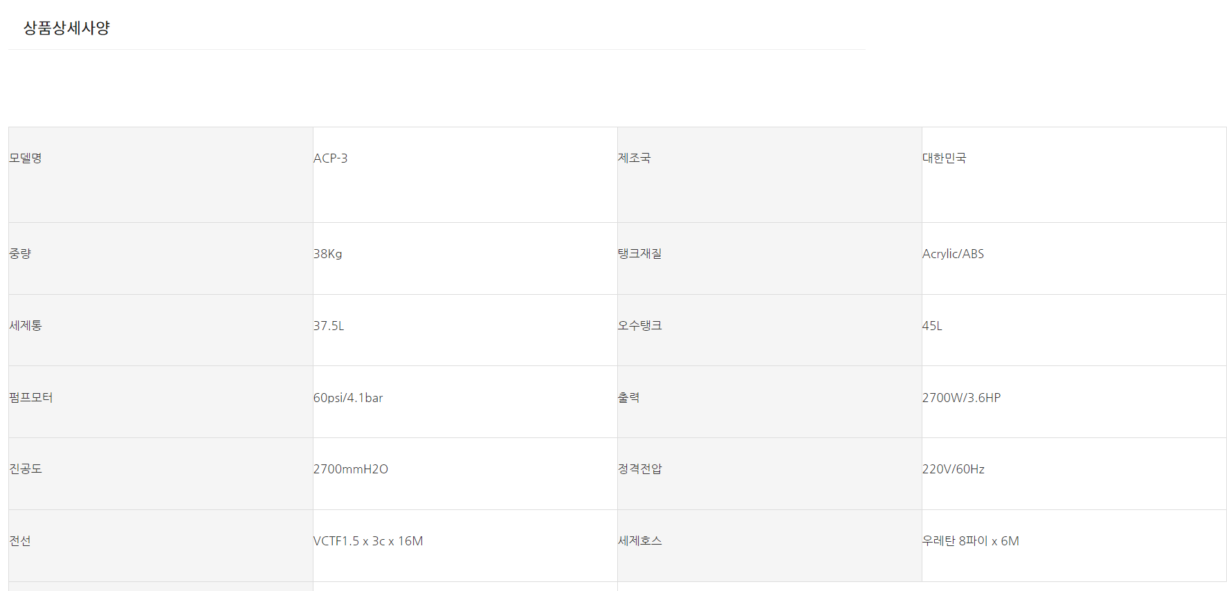1231x591 pixels.
Task: Select the 우레탄 8파이 x 6M value
Action: tap(970, 540)
